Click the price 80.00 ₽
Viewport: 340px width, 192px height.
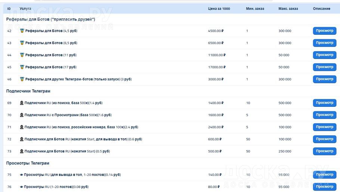click(214, 187)
